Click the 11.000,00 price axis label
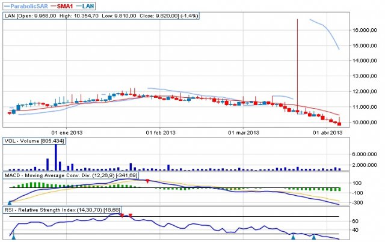The width and height of the screenshot is (385, 242). [365, 107]
